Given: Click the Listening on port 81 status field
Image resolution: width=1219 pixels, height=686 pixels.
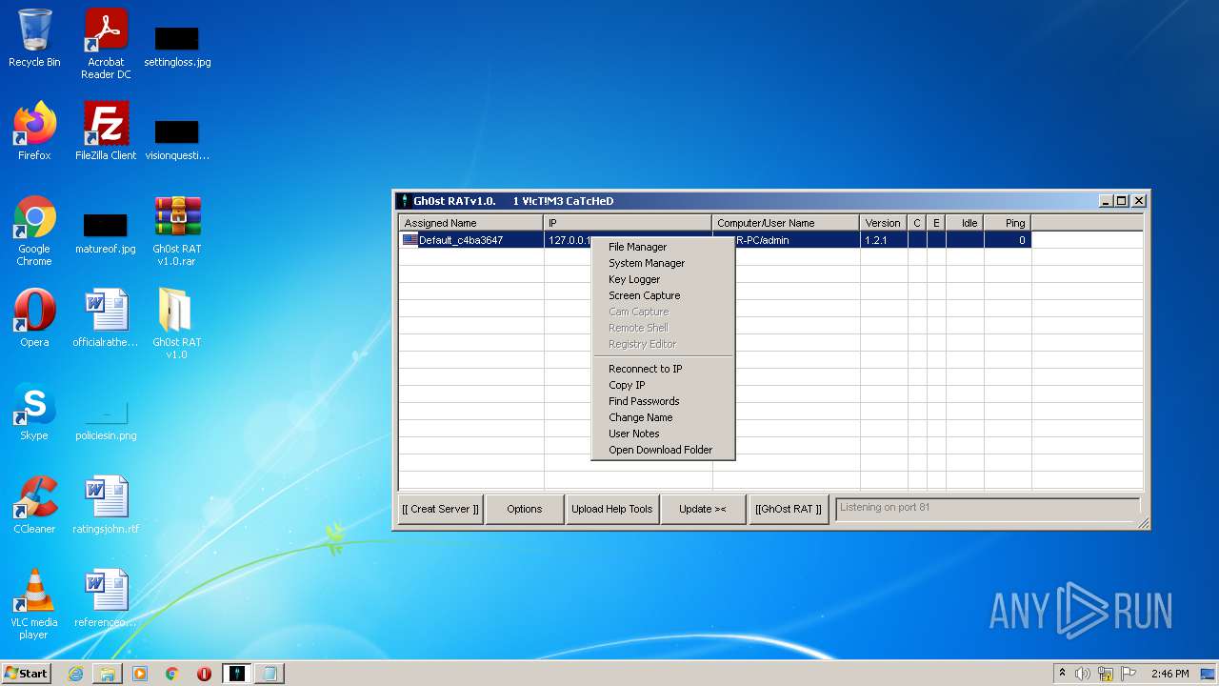Looking at the screenshot, I should (x=988, y=509).
